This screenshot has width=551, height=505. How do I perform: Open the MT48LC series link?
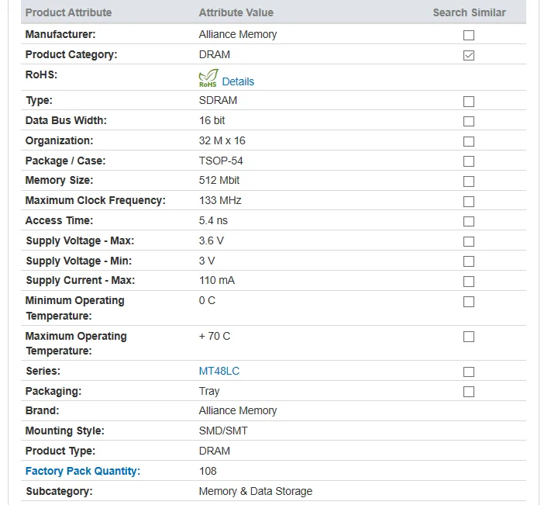coord(219,371)
